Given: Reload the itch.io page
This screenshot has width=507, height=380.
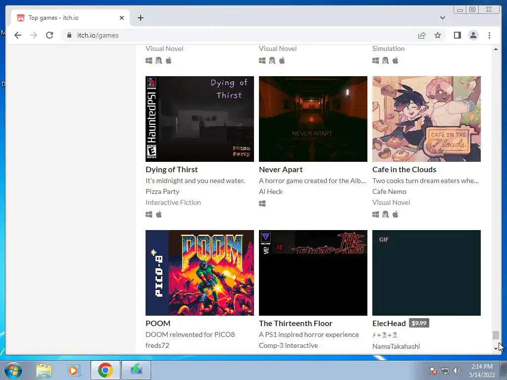Looking at the screenshot, I should 50,35.
